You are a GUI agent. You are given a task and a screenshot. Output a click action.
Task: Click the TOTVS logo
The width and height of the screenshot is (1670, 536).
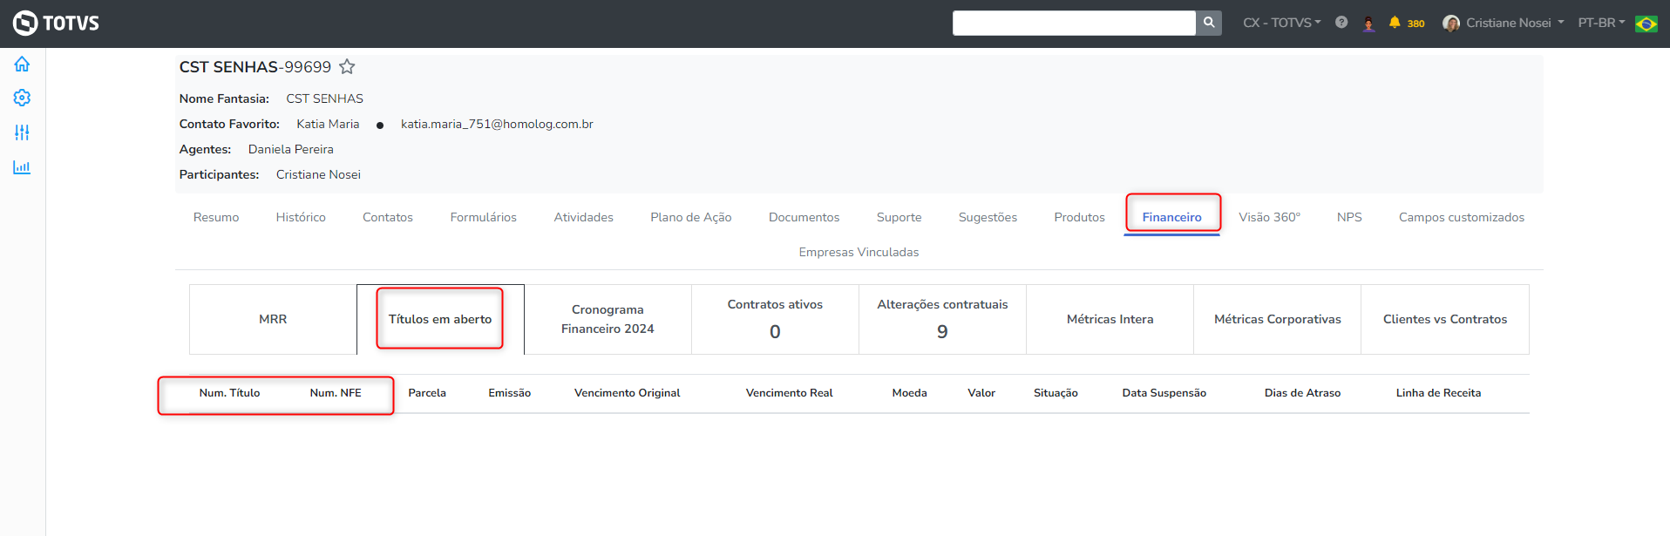(x=57, y=23)
